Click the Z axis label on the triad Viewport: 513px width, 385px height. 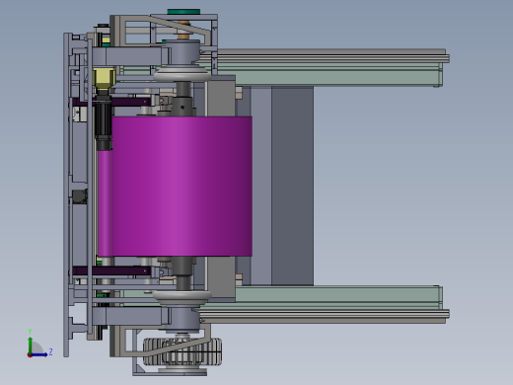(x=50, y=351)
